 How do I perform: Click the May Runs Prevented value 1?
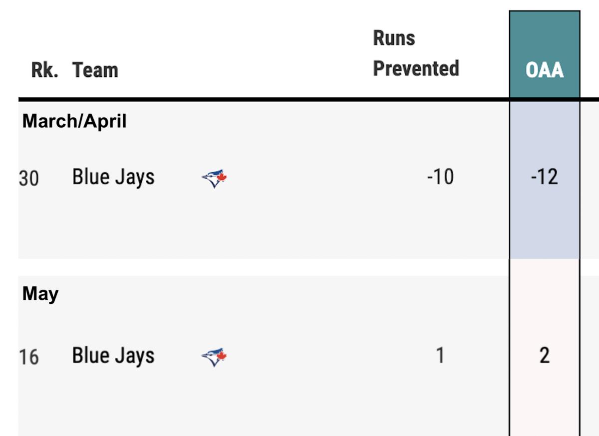[440, 356]
